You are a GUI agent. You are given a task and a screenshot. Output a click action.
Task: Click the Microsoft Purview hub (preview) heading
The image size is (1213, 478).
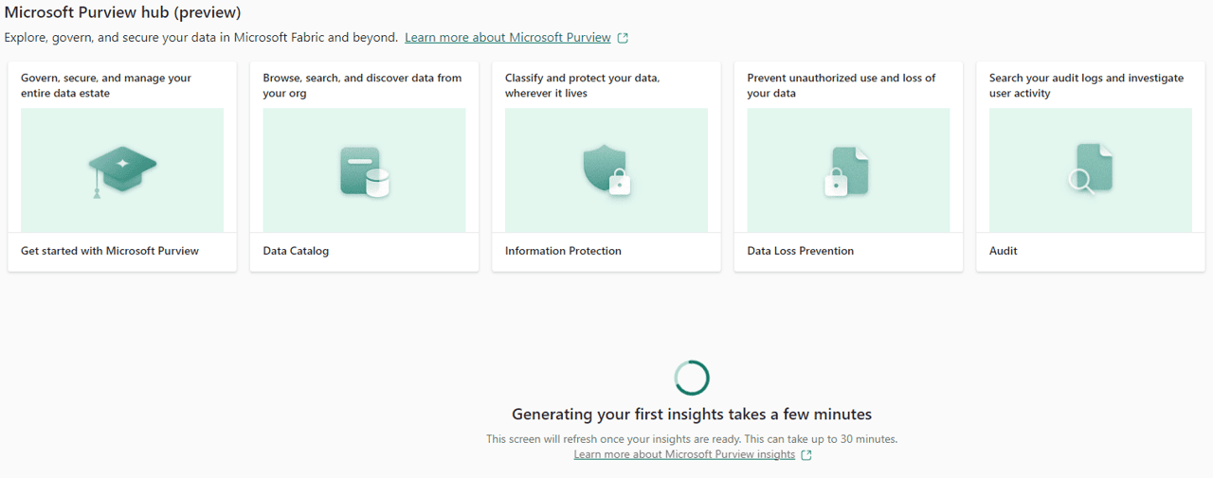pyautogui.click(x=123, y=12)
